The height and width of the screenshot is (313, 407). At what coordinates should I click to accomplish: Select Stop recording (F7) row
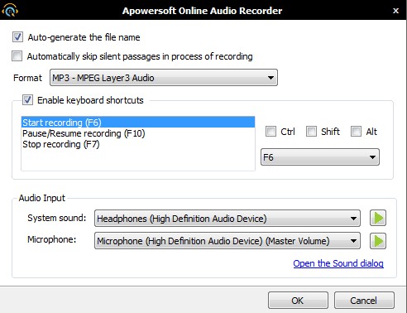138,144
